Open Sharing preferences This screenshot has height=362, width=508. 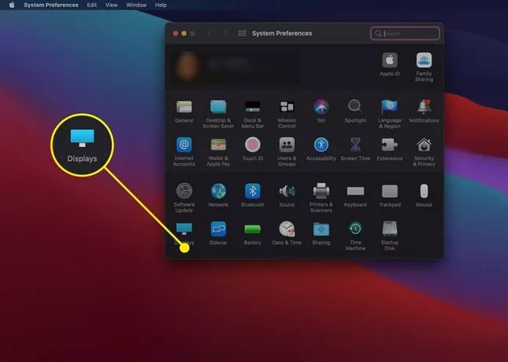pos(321,233)
